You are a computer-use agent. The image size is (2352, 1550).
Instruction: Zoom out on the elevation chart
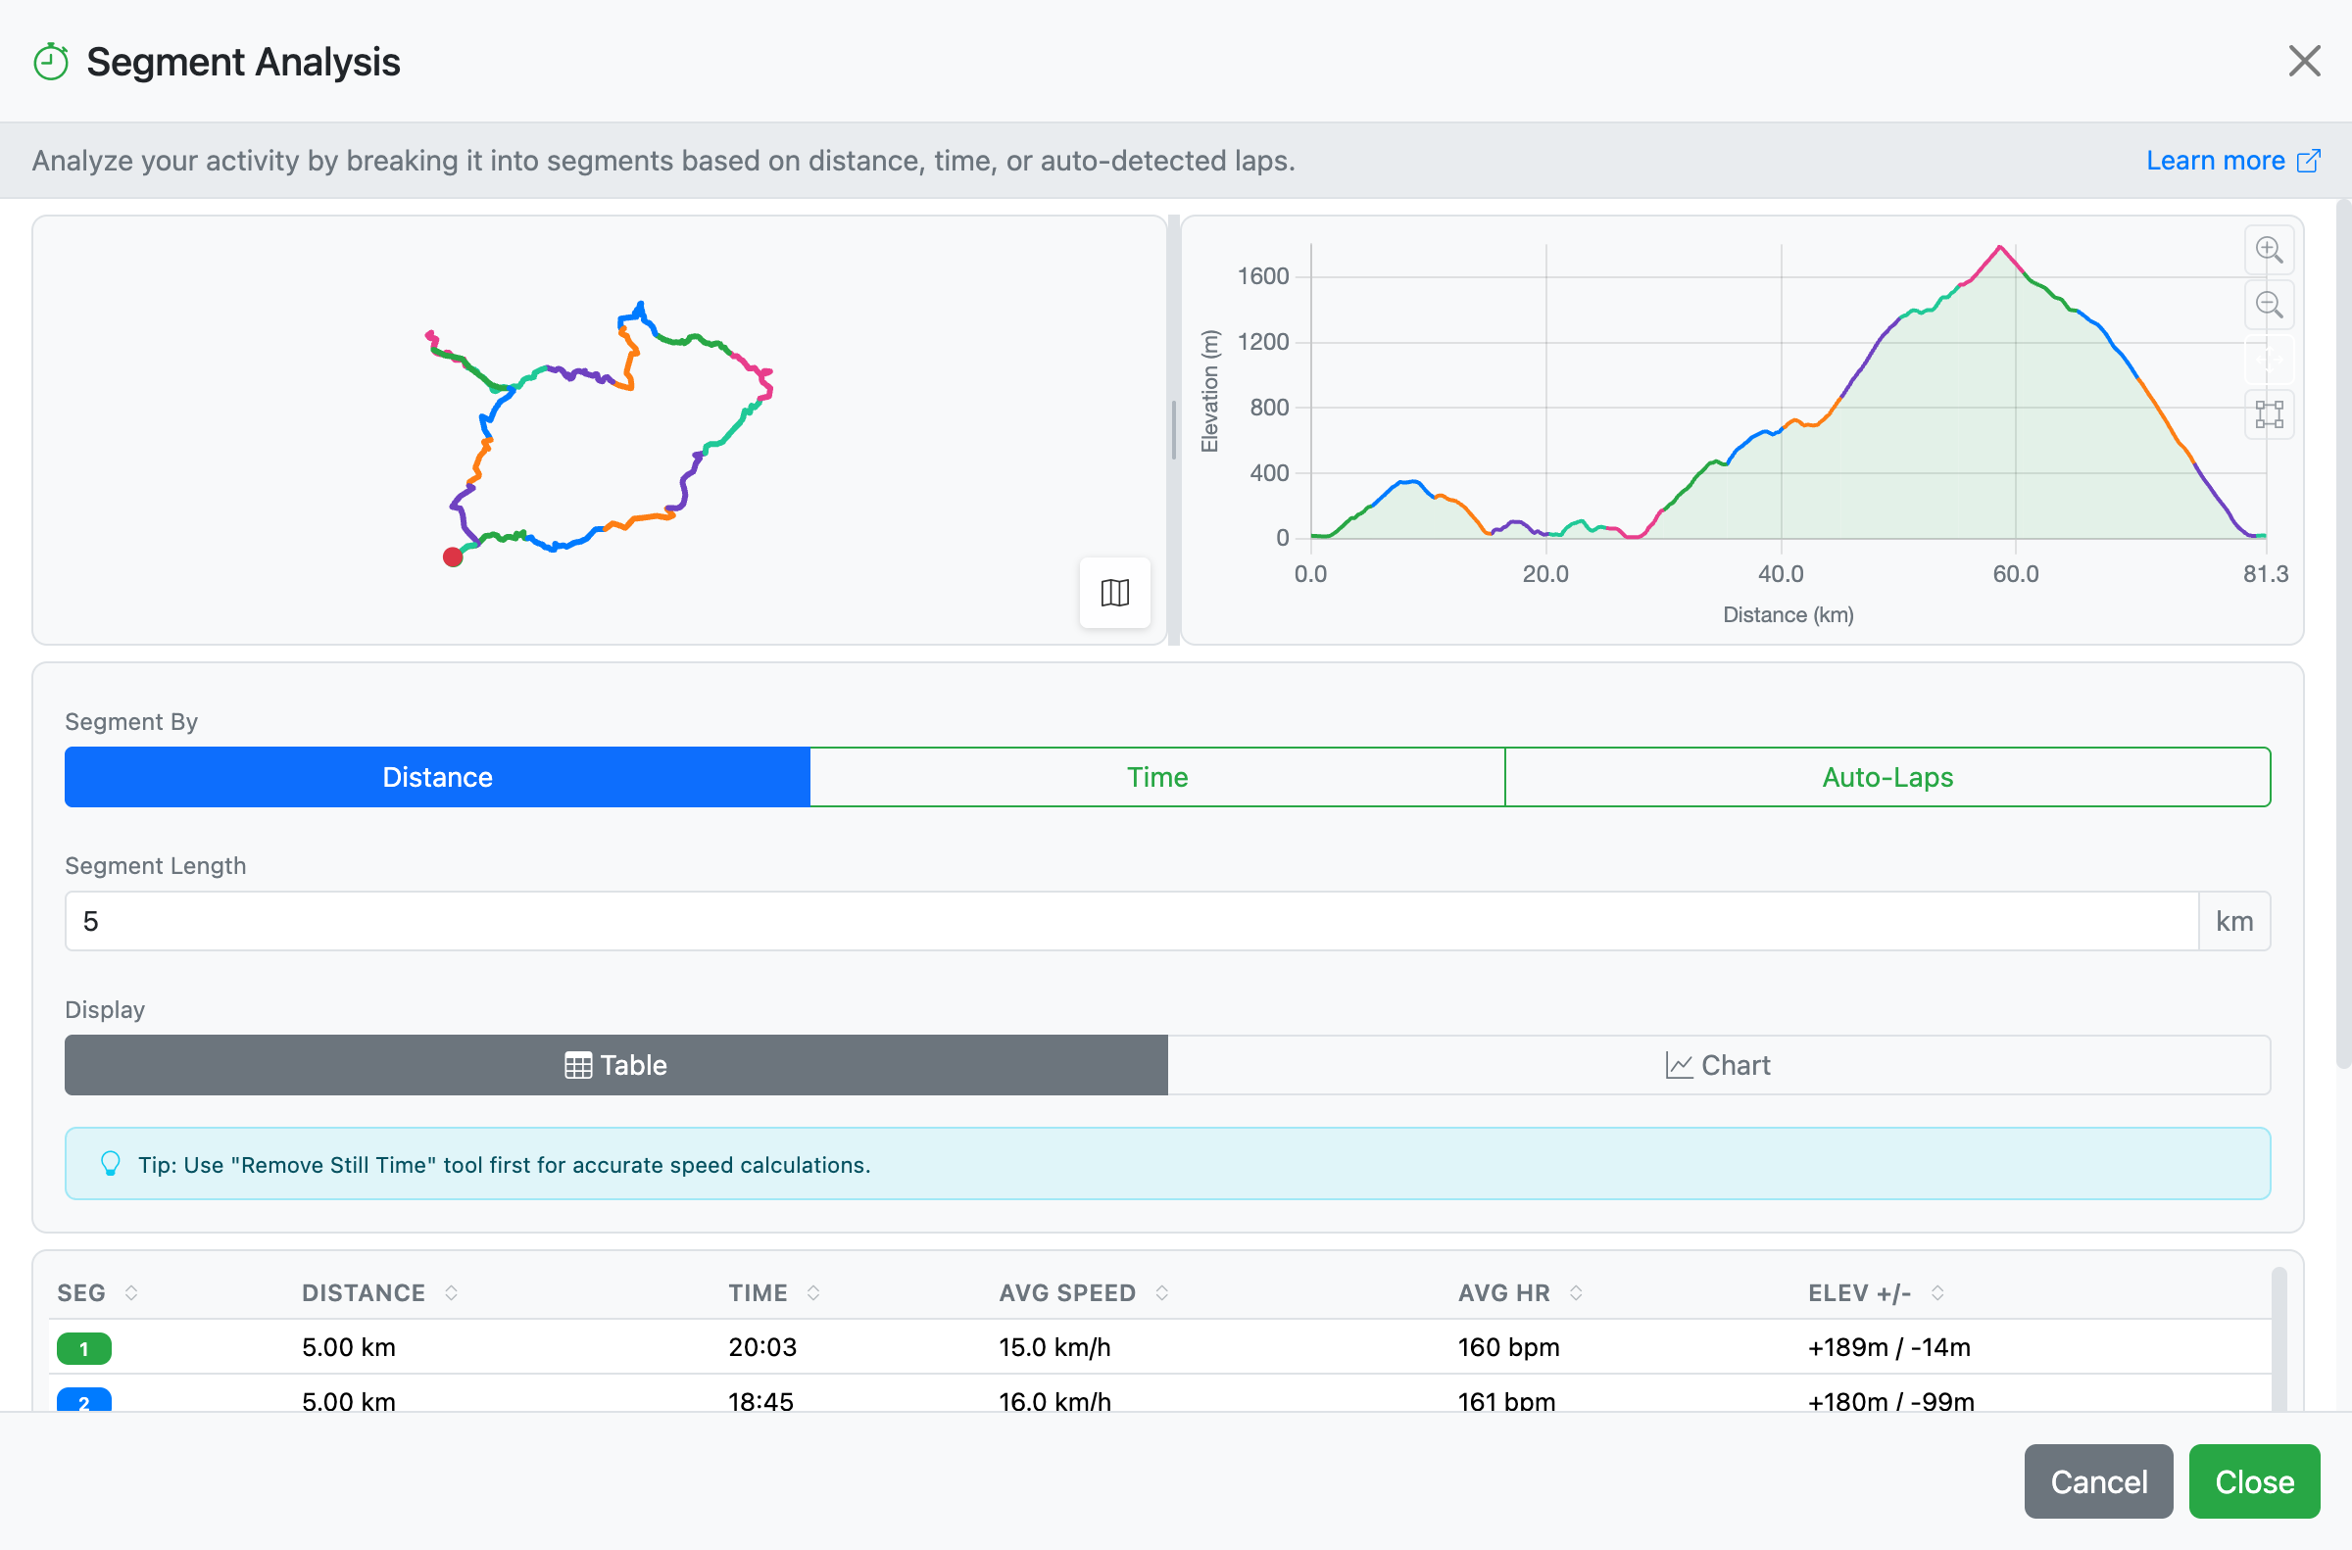2268,306
